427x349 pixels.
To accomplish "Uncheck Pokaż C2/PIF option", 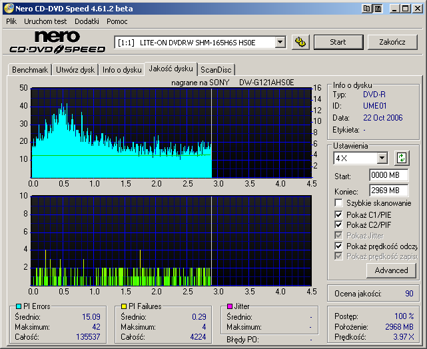I will coord(338,225).
